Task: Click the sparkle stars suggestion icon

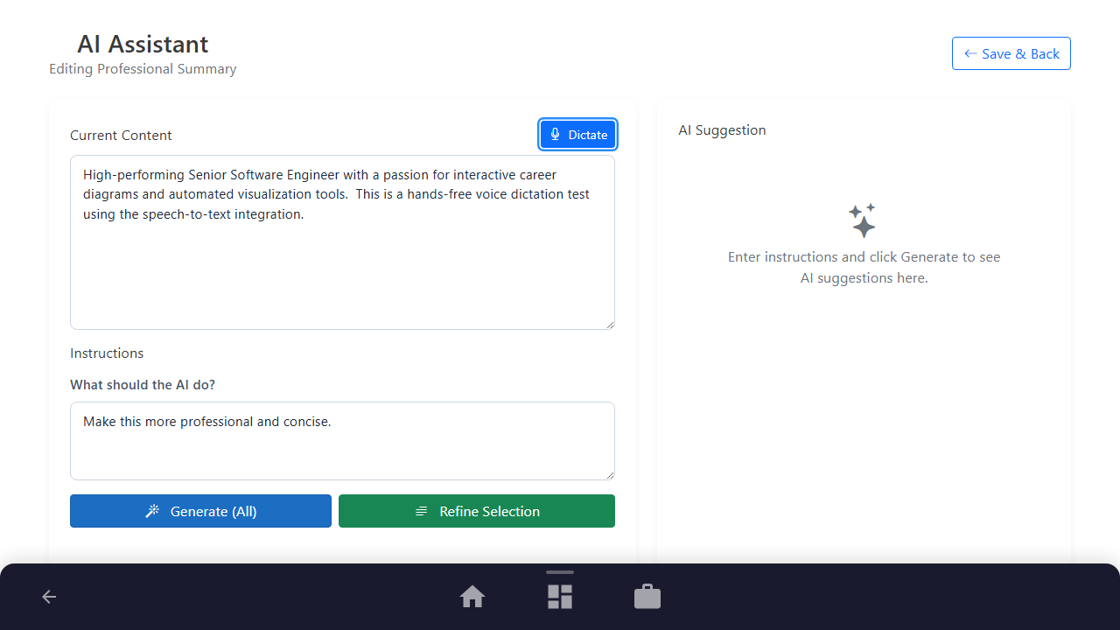Action: [863, 220]
